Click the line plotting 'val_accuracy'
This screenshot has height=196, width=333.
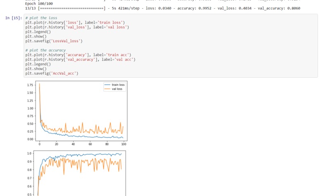80,60
